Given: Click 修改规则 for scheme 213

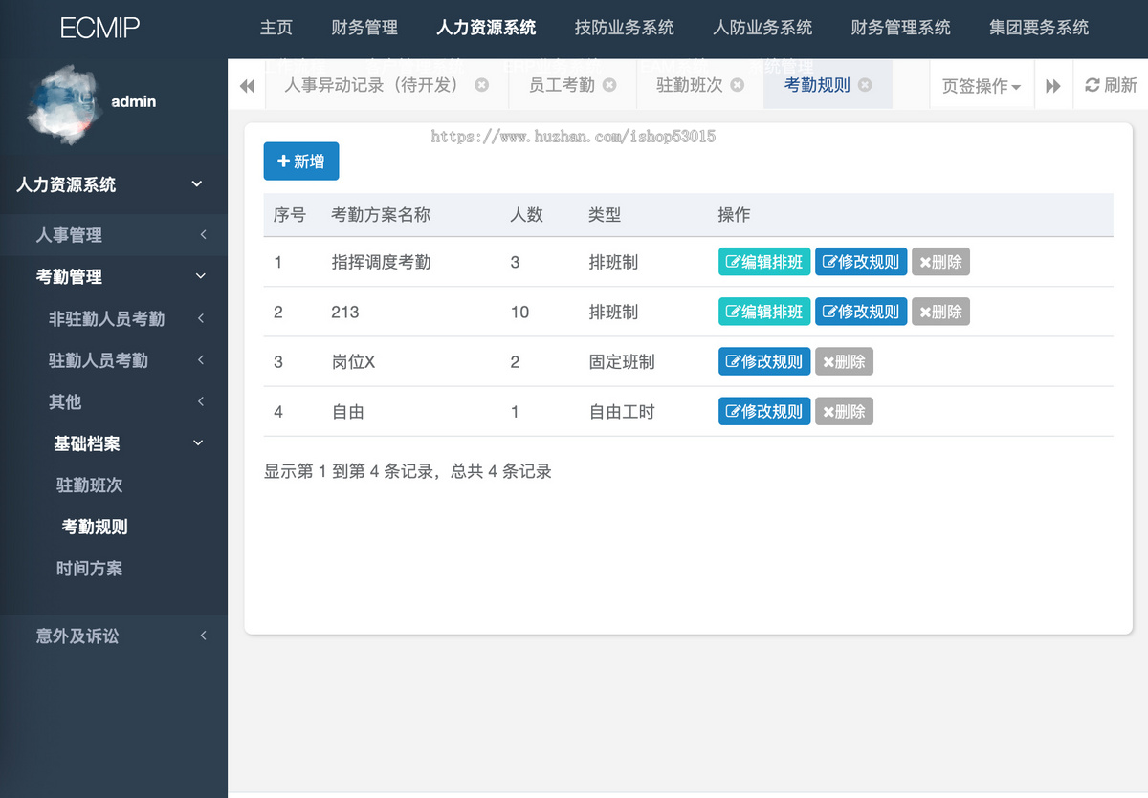Looking at the screenshot, I should click(x=861, y=312).
